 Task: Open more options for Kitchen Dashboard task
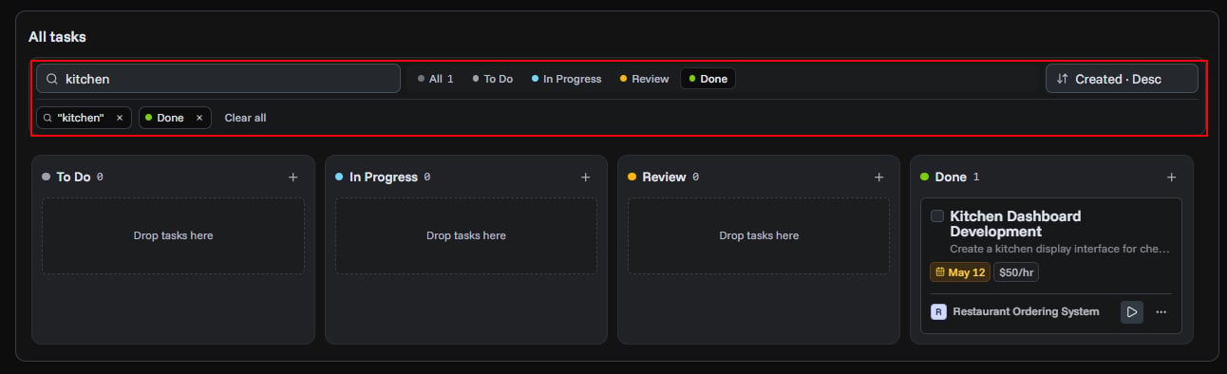(1161, 311)
